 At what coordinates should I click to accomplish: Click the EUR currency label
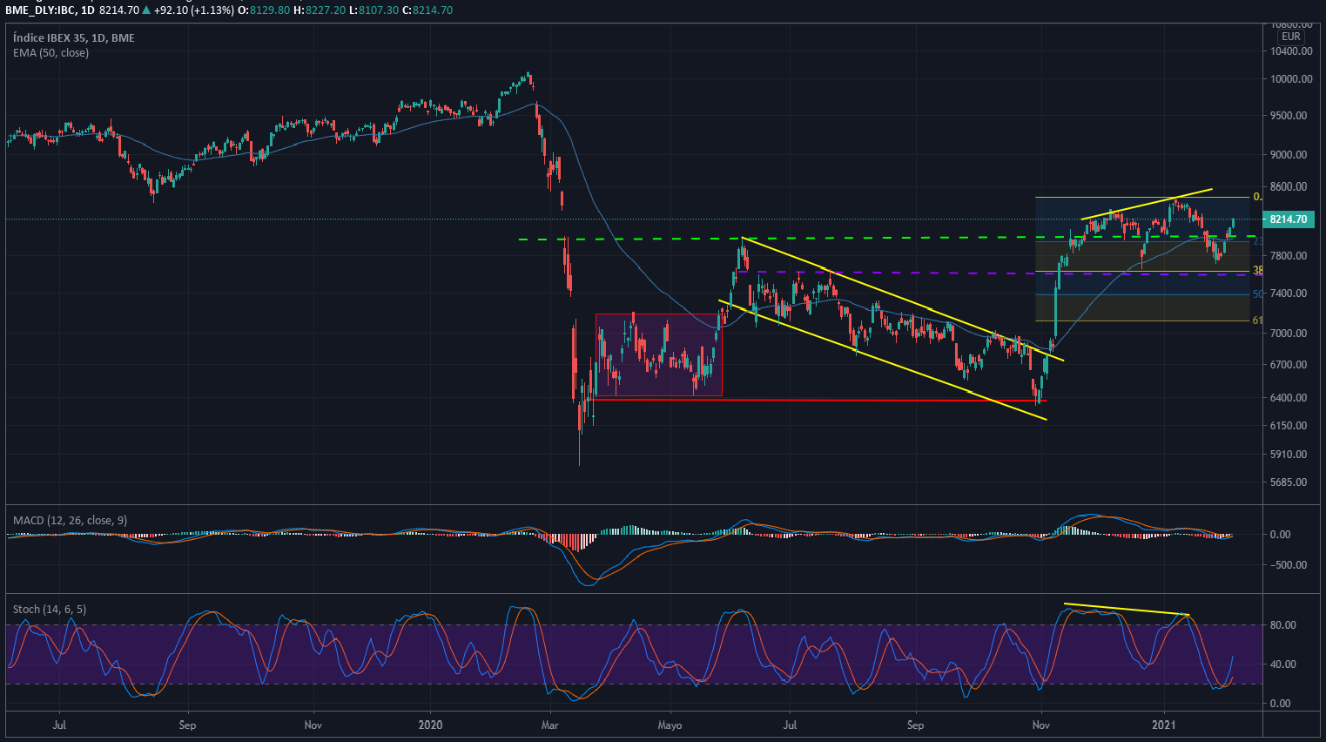click(1291, 37)
